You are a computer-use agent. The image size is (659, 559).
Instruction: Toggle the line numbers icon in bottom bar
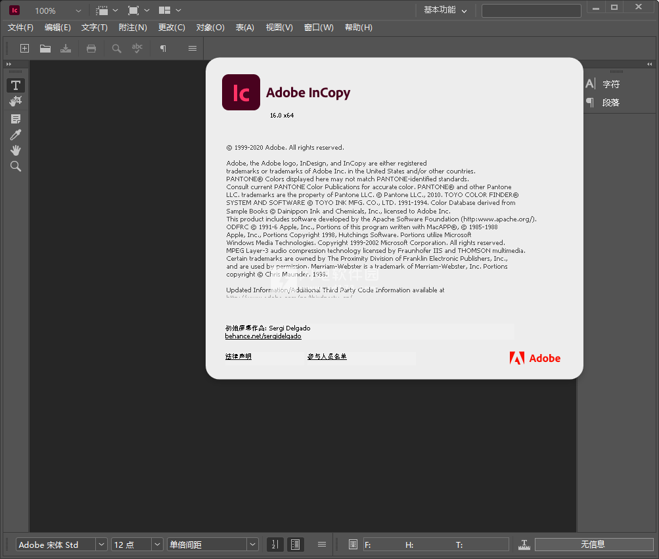point(275,545)
